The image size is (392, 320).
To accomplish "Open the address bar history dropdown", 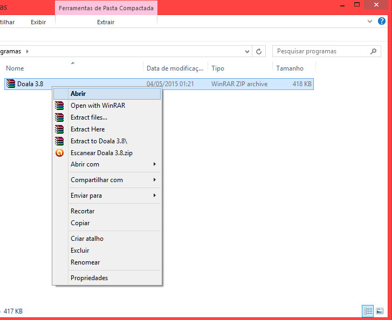I will point(247,52).
